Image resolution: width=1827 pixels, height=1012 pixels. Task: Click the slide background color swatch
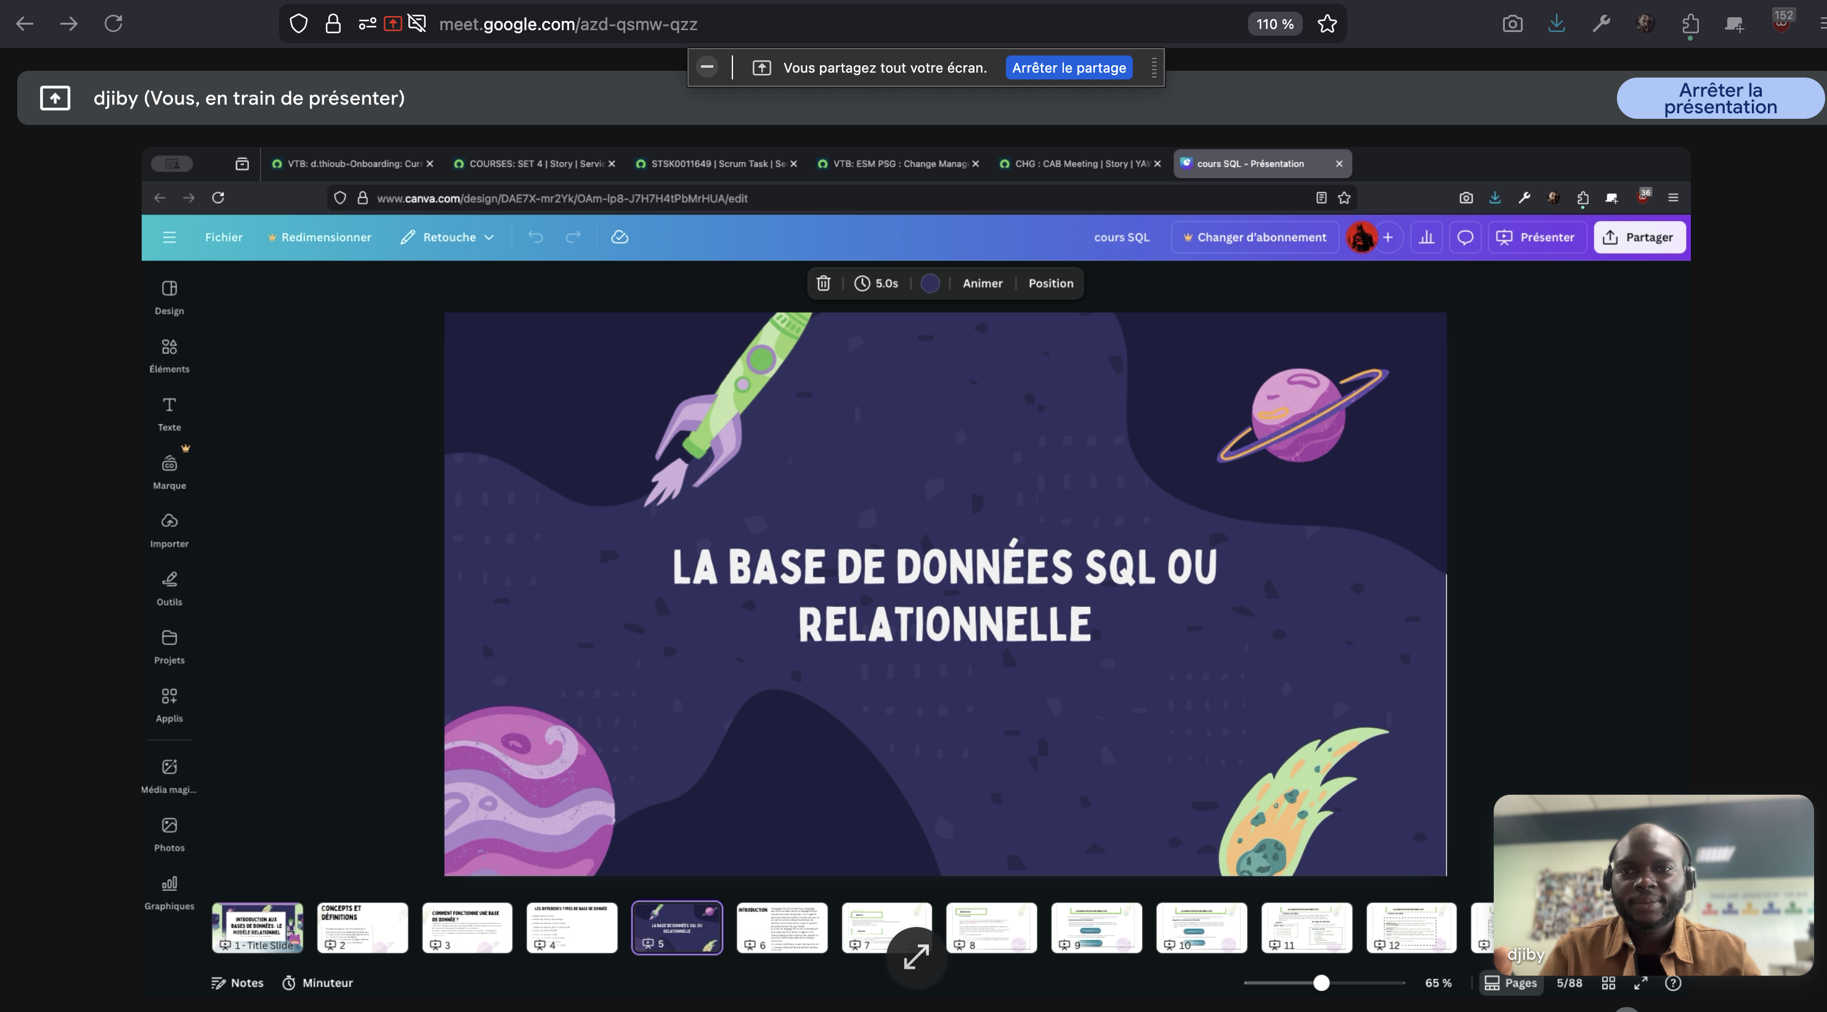(x=930, y=284)
